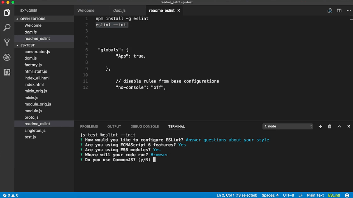Viewport: 353px width, 198px height.
Task: Kill terminal using the trash icon
Action: 330,126
